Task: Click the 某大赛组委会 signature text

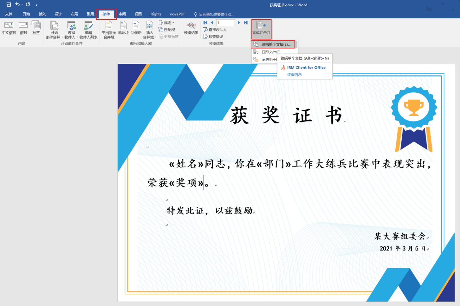Action: click(400, 236)
